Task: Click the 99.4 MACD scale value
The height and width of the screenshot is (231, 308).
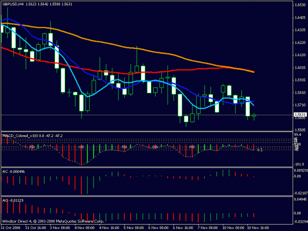Action: click(298, 134)
